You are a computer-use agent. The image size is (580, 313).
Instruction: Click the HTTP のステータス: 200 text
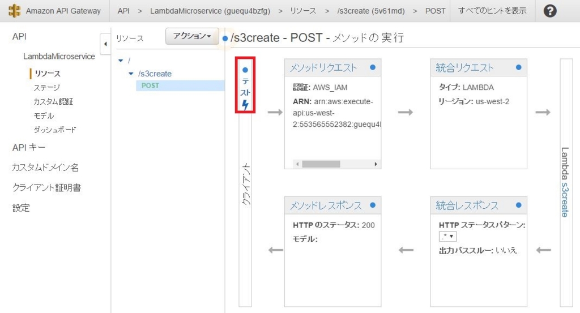pos(334,225)
